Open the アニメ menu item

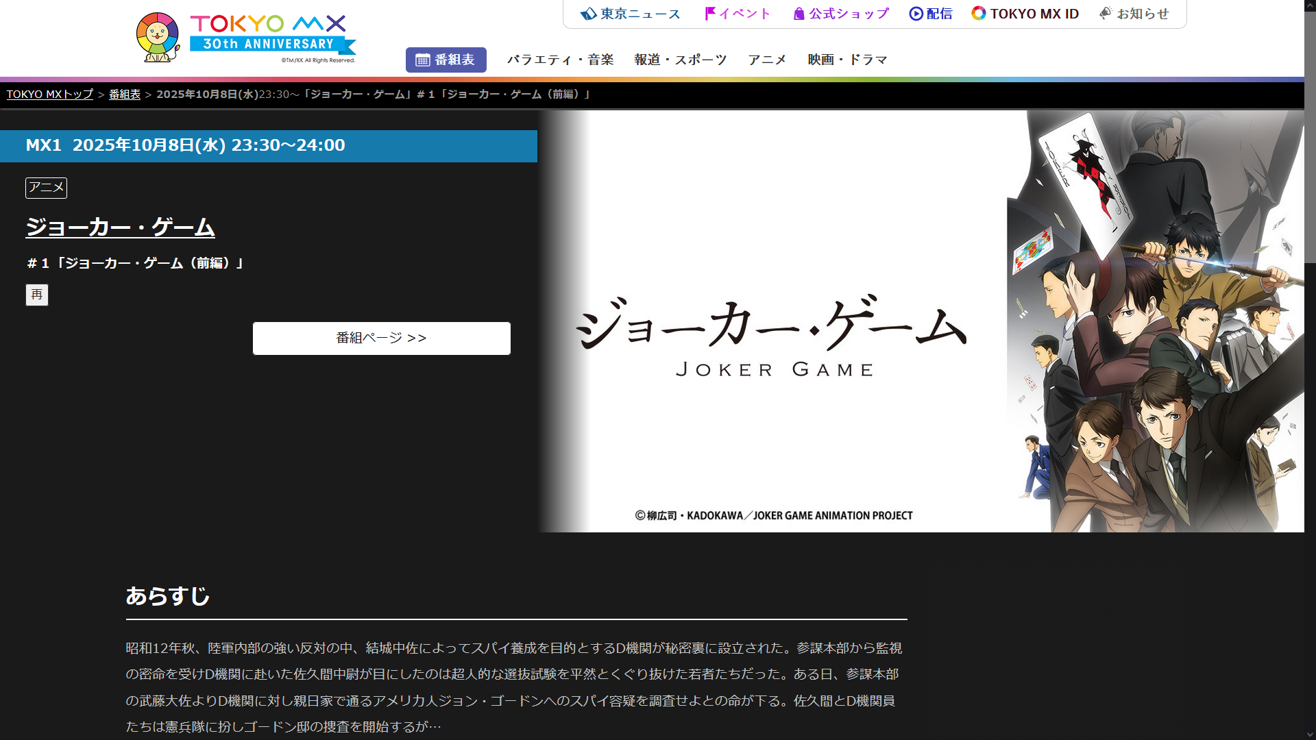point(767,60)
